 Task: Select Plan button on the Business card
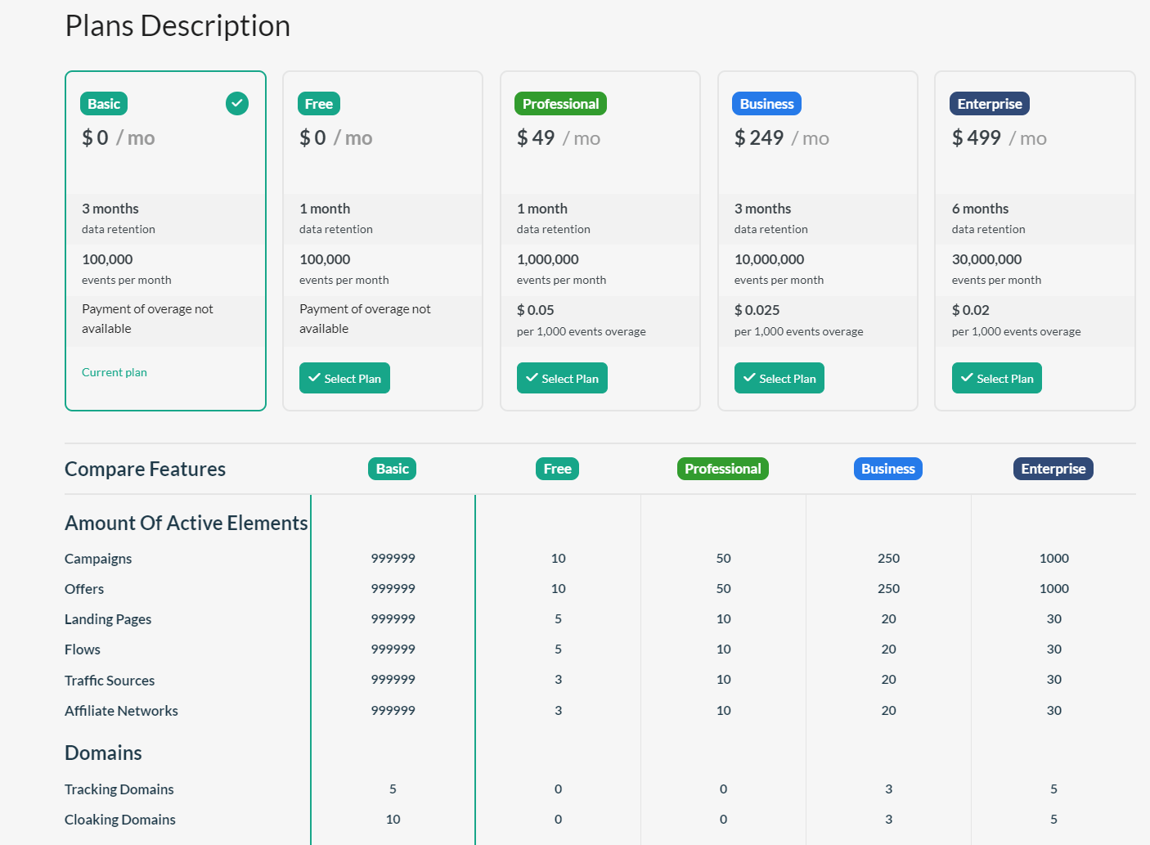click(779, 378)
